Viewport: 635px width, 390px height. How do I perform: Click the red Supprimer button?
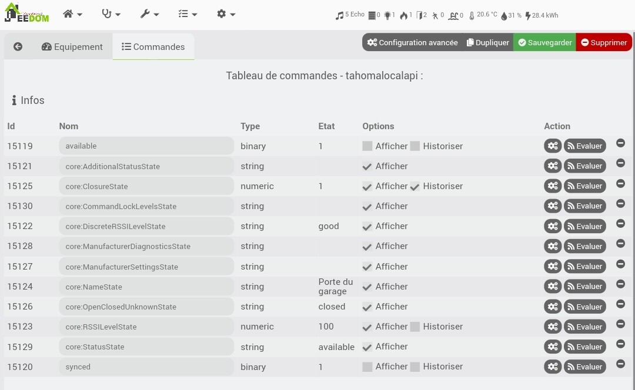604,42
